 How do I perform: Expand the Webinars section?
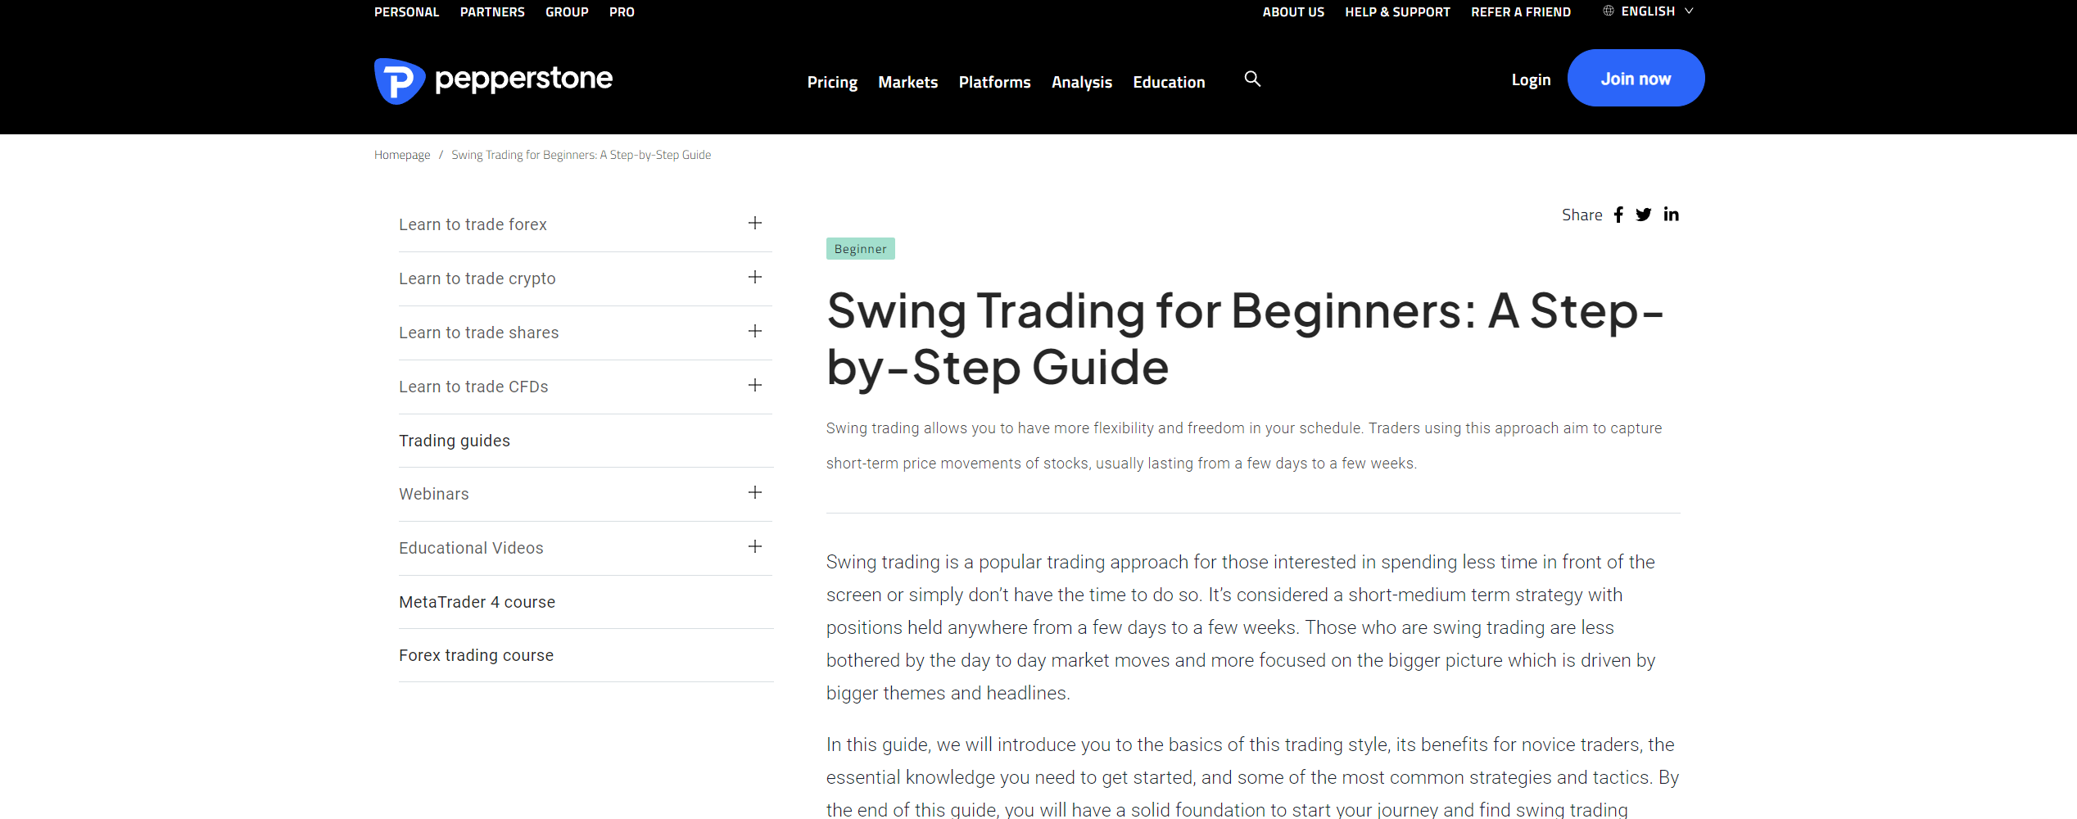755,493
